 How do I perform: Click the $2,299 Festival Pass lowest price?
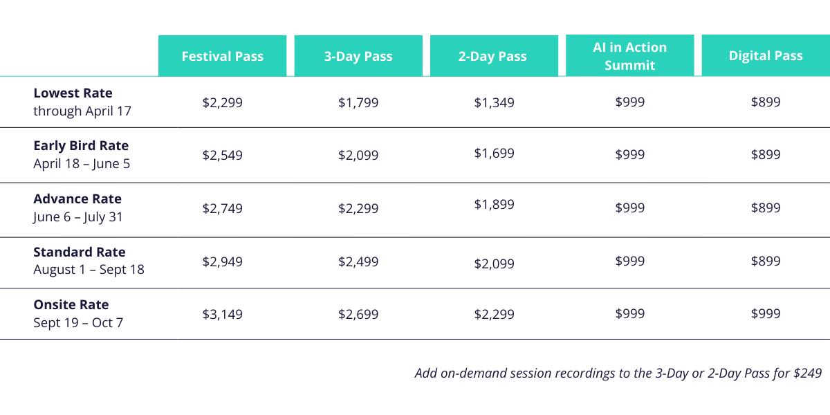click(223, 102)
